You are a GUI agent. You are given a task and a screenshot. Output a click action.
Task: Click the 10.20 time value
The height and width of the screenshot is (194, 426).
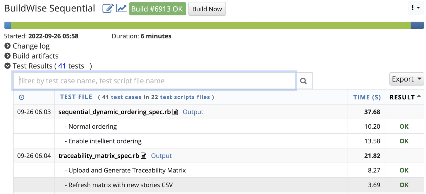tap(372, 126)
